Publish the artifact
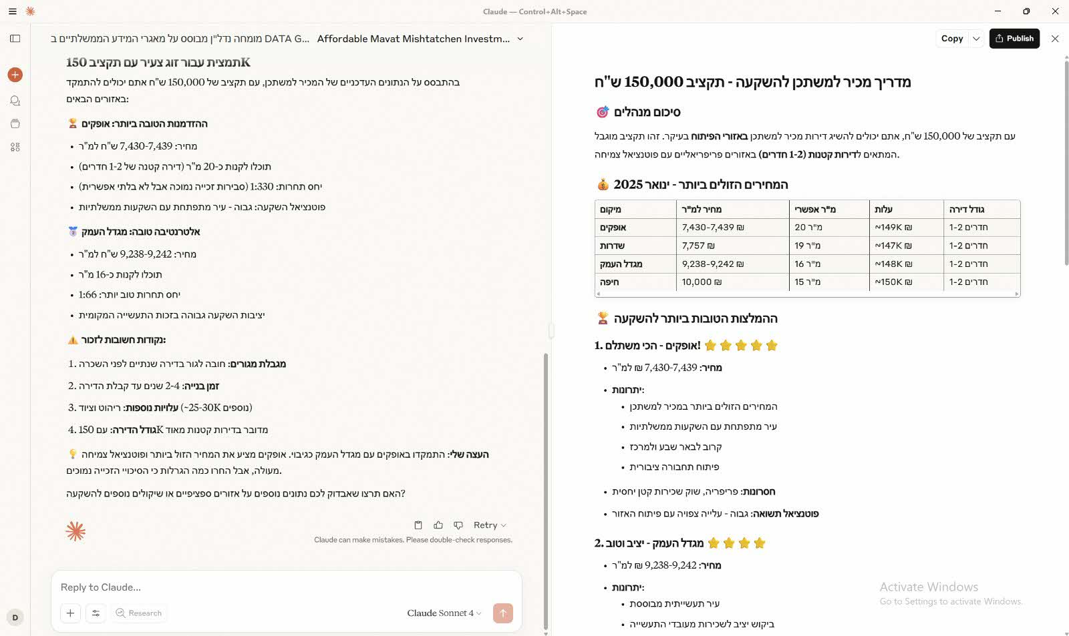The image size is (1069, 636). pos(1014,39)
